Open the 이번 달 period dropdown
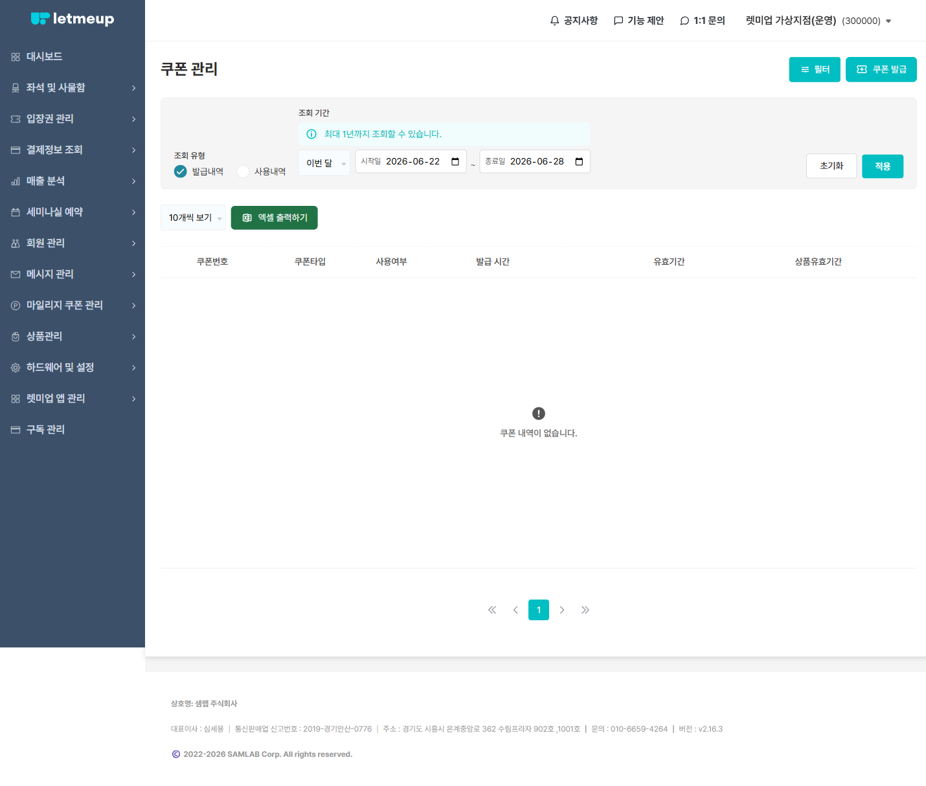The height and width of the screenshot is (786, 926). pyautogui.click(x=324, y=163)
